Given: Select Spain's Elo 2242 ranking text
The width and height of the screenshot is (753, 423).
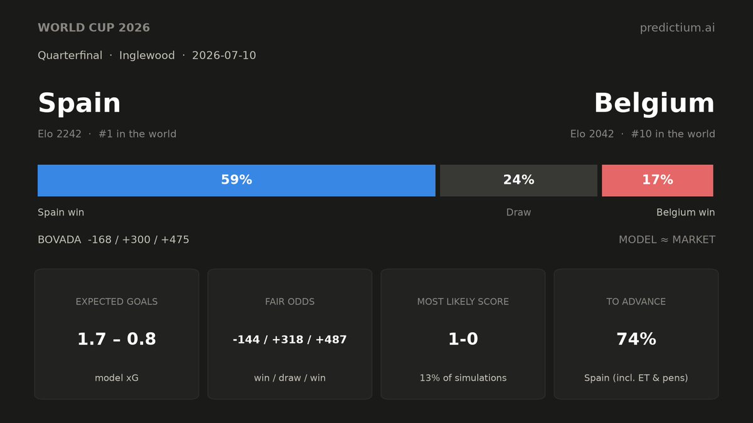Looking at the screenshot, I should pos(107,134).
